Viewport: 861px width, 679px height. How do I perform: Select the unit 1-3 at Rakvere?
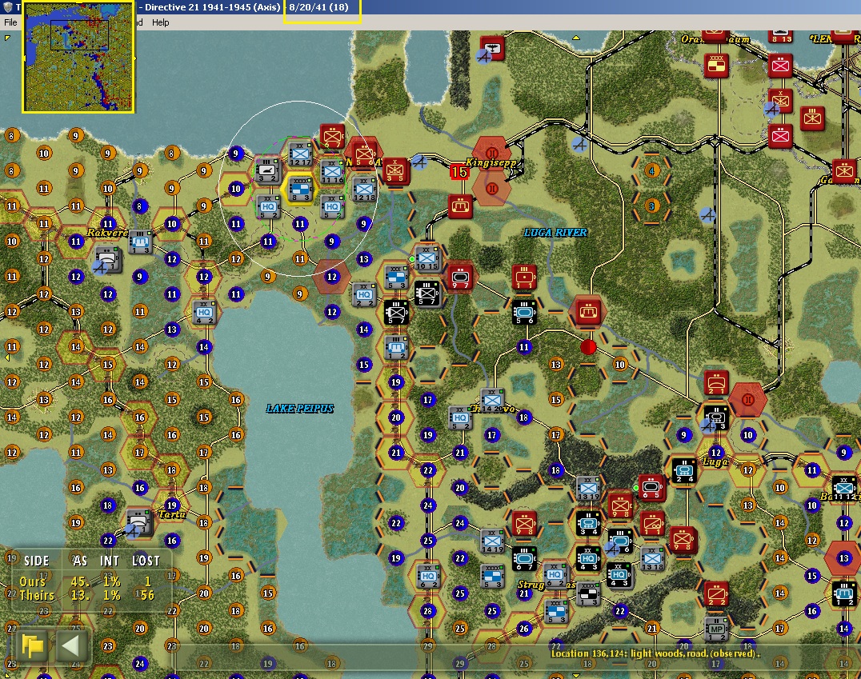(140, 242)
